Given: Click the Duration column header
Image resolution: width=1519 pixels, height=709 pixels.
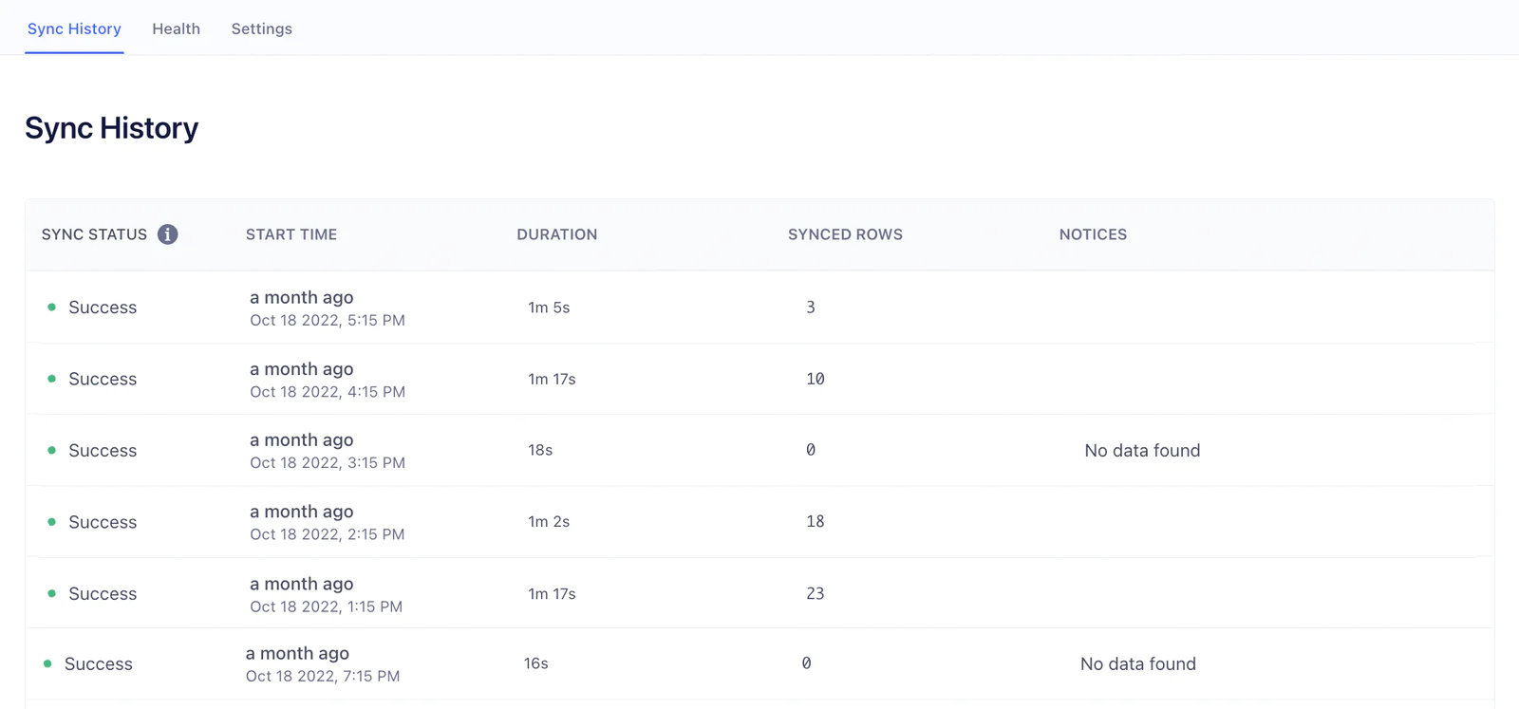Looking at the screenshot, I should point(556,234).
